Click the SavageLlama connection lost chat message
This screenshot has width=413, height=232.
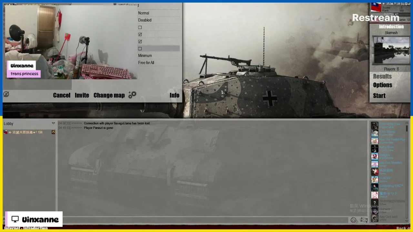pyautogui.click(x=117, y=123)
